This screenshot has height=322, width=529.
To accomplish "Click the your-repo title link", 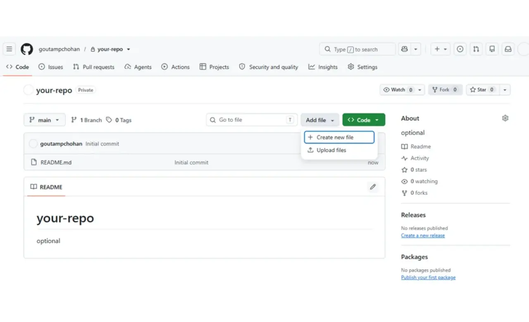I will (x=54, y=90).
